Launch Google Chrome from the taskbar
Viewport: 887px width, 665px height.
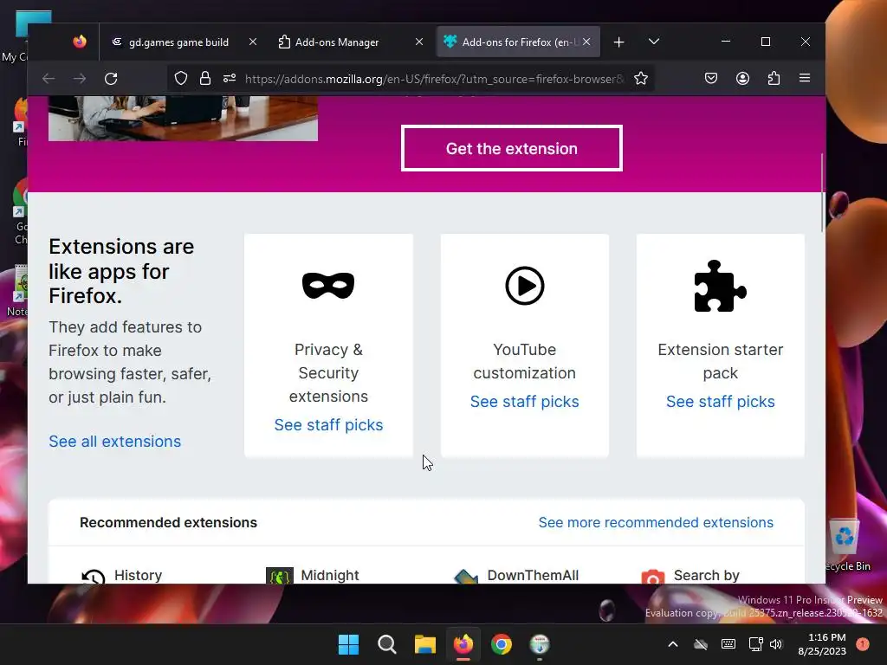coord(502,644)
